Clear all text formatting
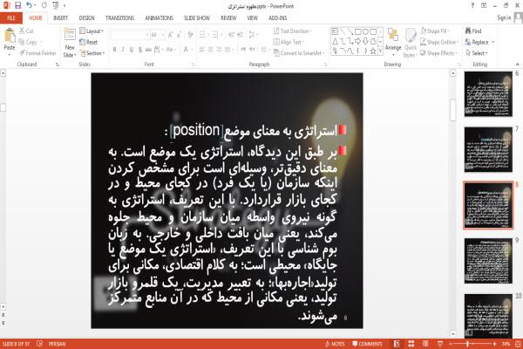The image size is (523, 349). coord(190,35)
